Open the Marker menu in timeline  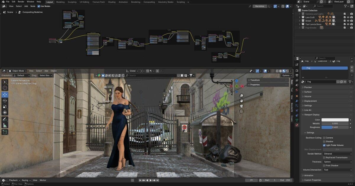pyautogui.click(x=43, y=180)
